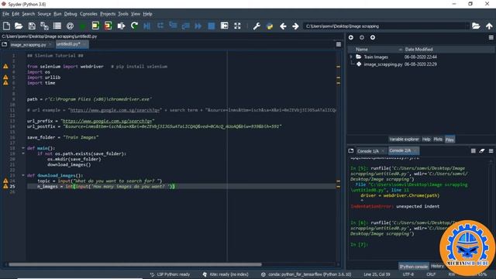Viewport: 496px width, 279px height.
Task: Click the @ symbol finder icon
Action: [70, 26]
